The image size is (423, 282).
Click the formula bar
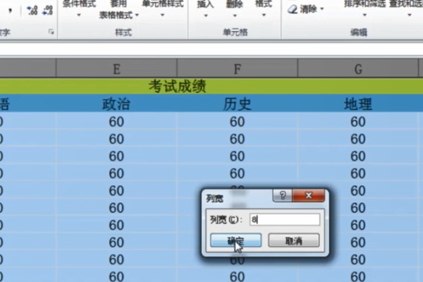coord(211,49)
